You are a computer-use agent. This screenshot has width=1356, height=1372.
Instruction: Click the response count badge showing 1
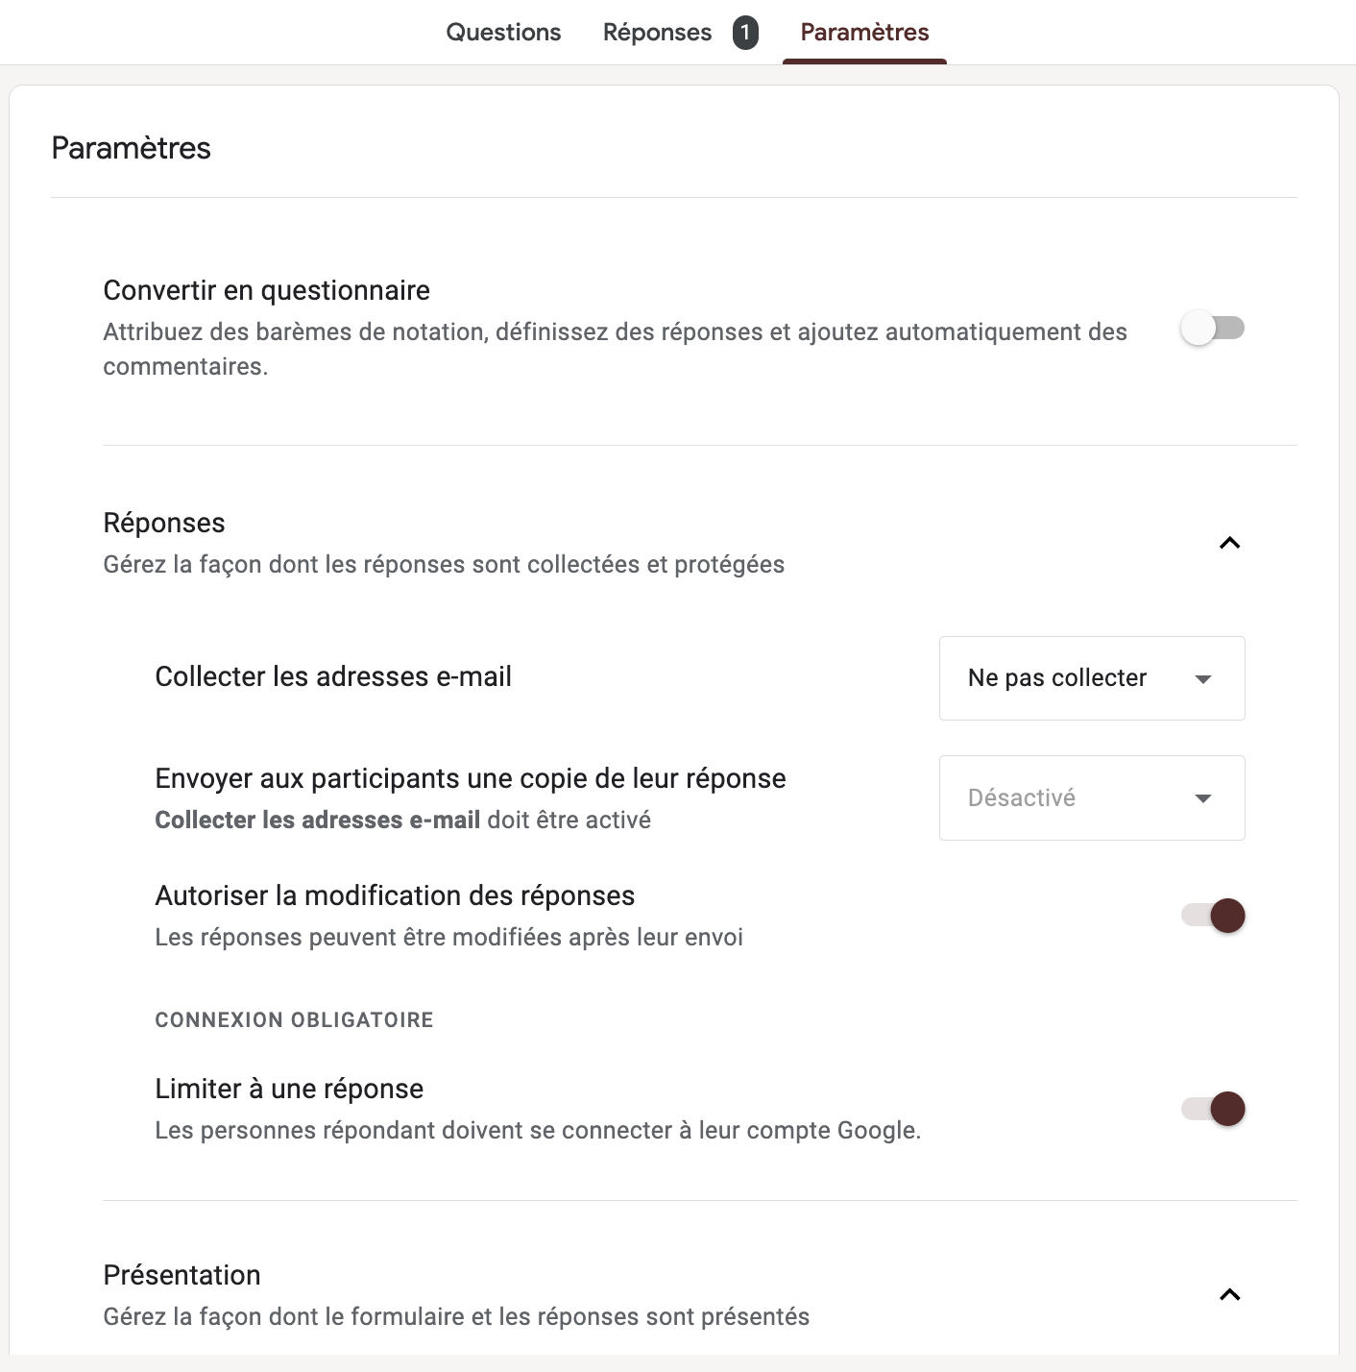pyautogui.click(x=742, y=32)
